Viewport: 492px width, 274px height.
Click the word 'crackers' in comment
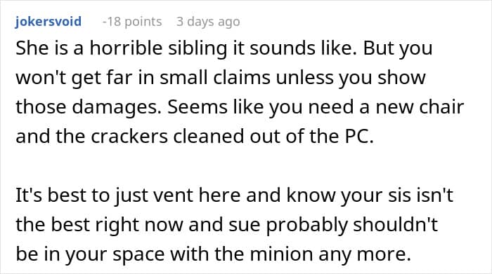(129, 137)
